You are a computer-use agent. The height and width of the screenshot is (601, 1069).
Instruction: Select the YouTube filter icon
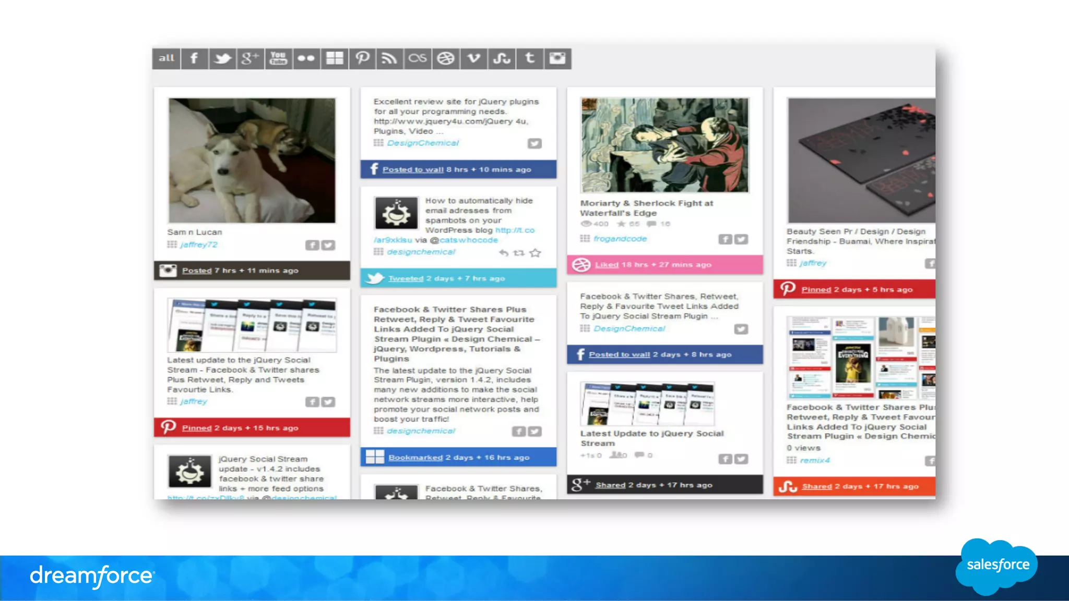click(278, 58)
